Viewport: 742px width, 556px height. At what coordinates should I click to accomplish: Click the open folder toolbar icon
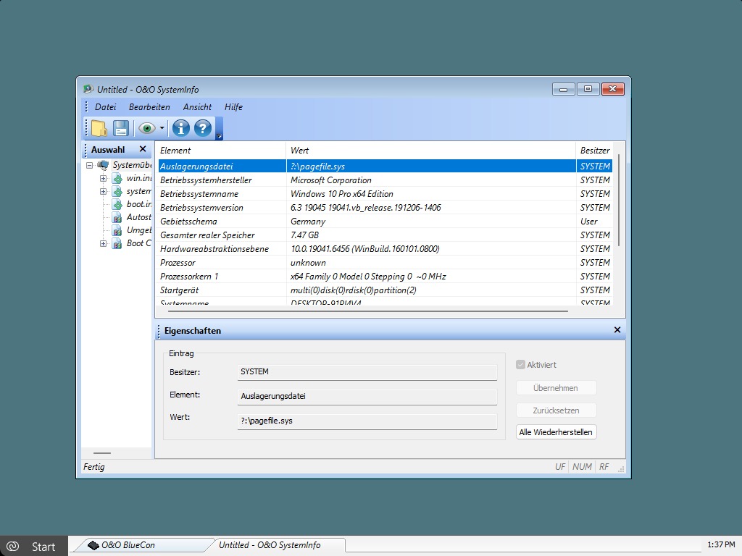[99, 128]
